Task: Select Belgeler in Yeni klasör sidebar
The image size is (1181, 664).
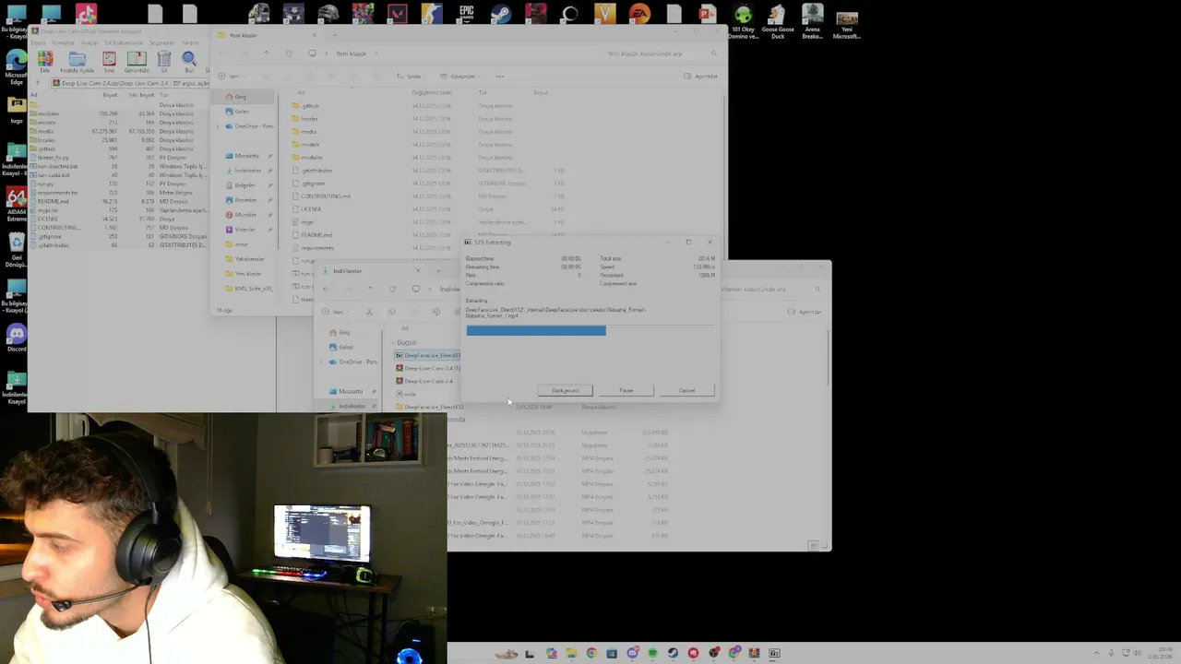Action: click(x=245, y=184)
